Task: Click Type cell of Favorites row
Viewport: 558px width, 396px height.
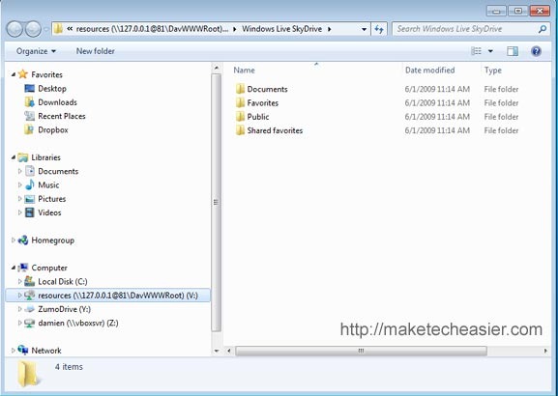Action: pyautogui.click(x=501, y=102)
